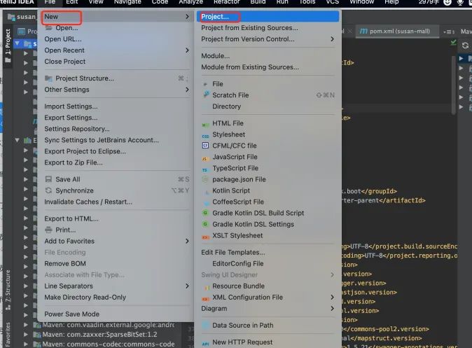Image resolution: width=472 pixels, height=348 pixels.
Task: Expand the XML Configuration File submenu arrow
Action: coord(332,298)
